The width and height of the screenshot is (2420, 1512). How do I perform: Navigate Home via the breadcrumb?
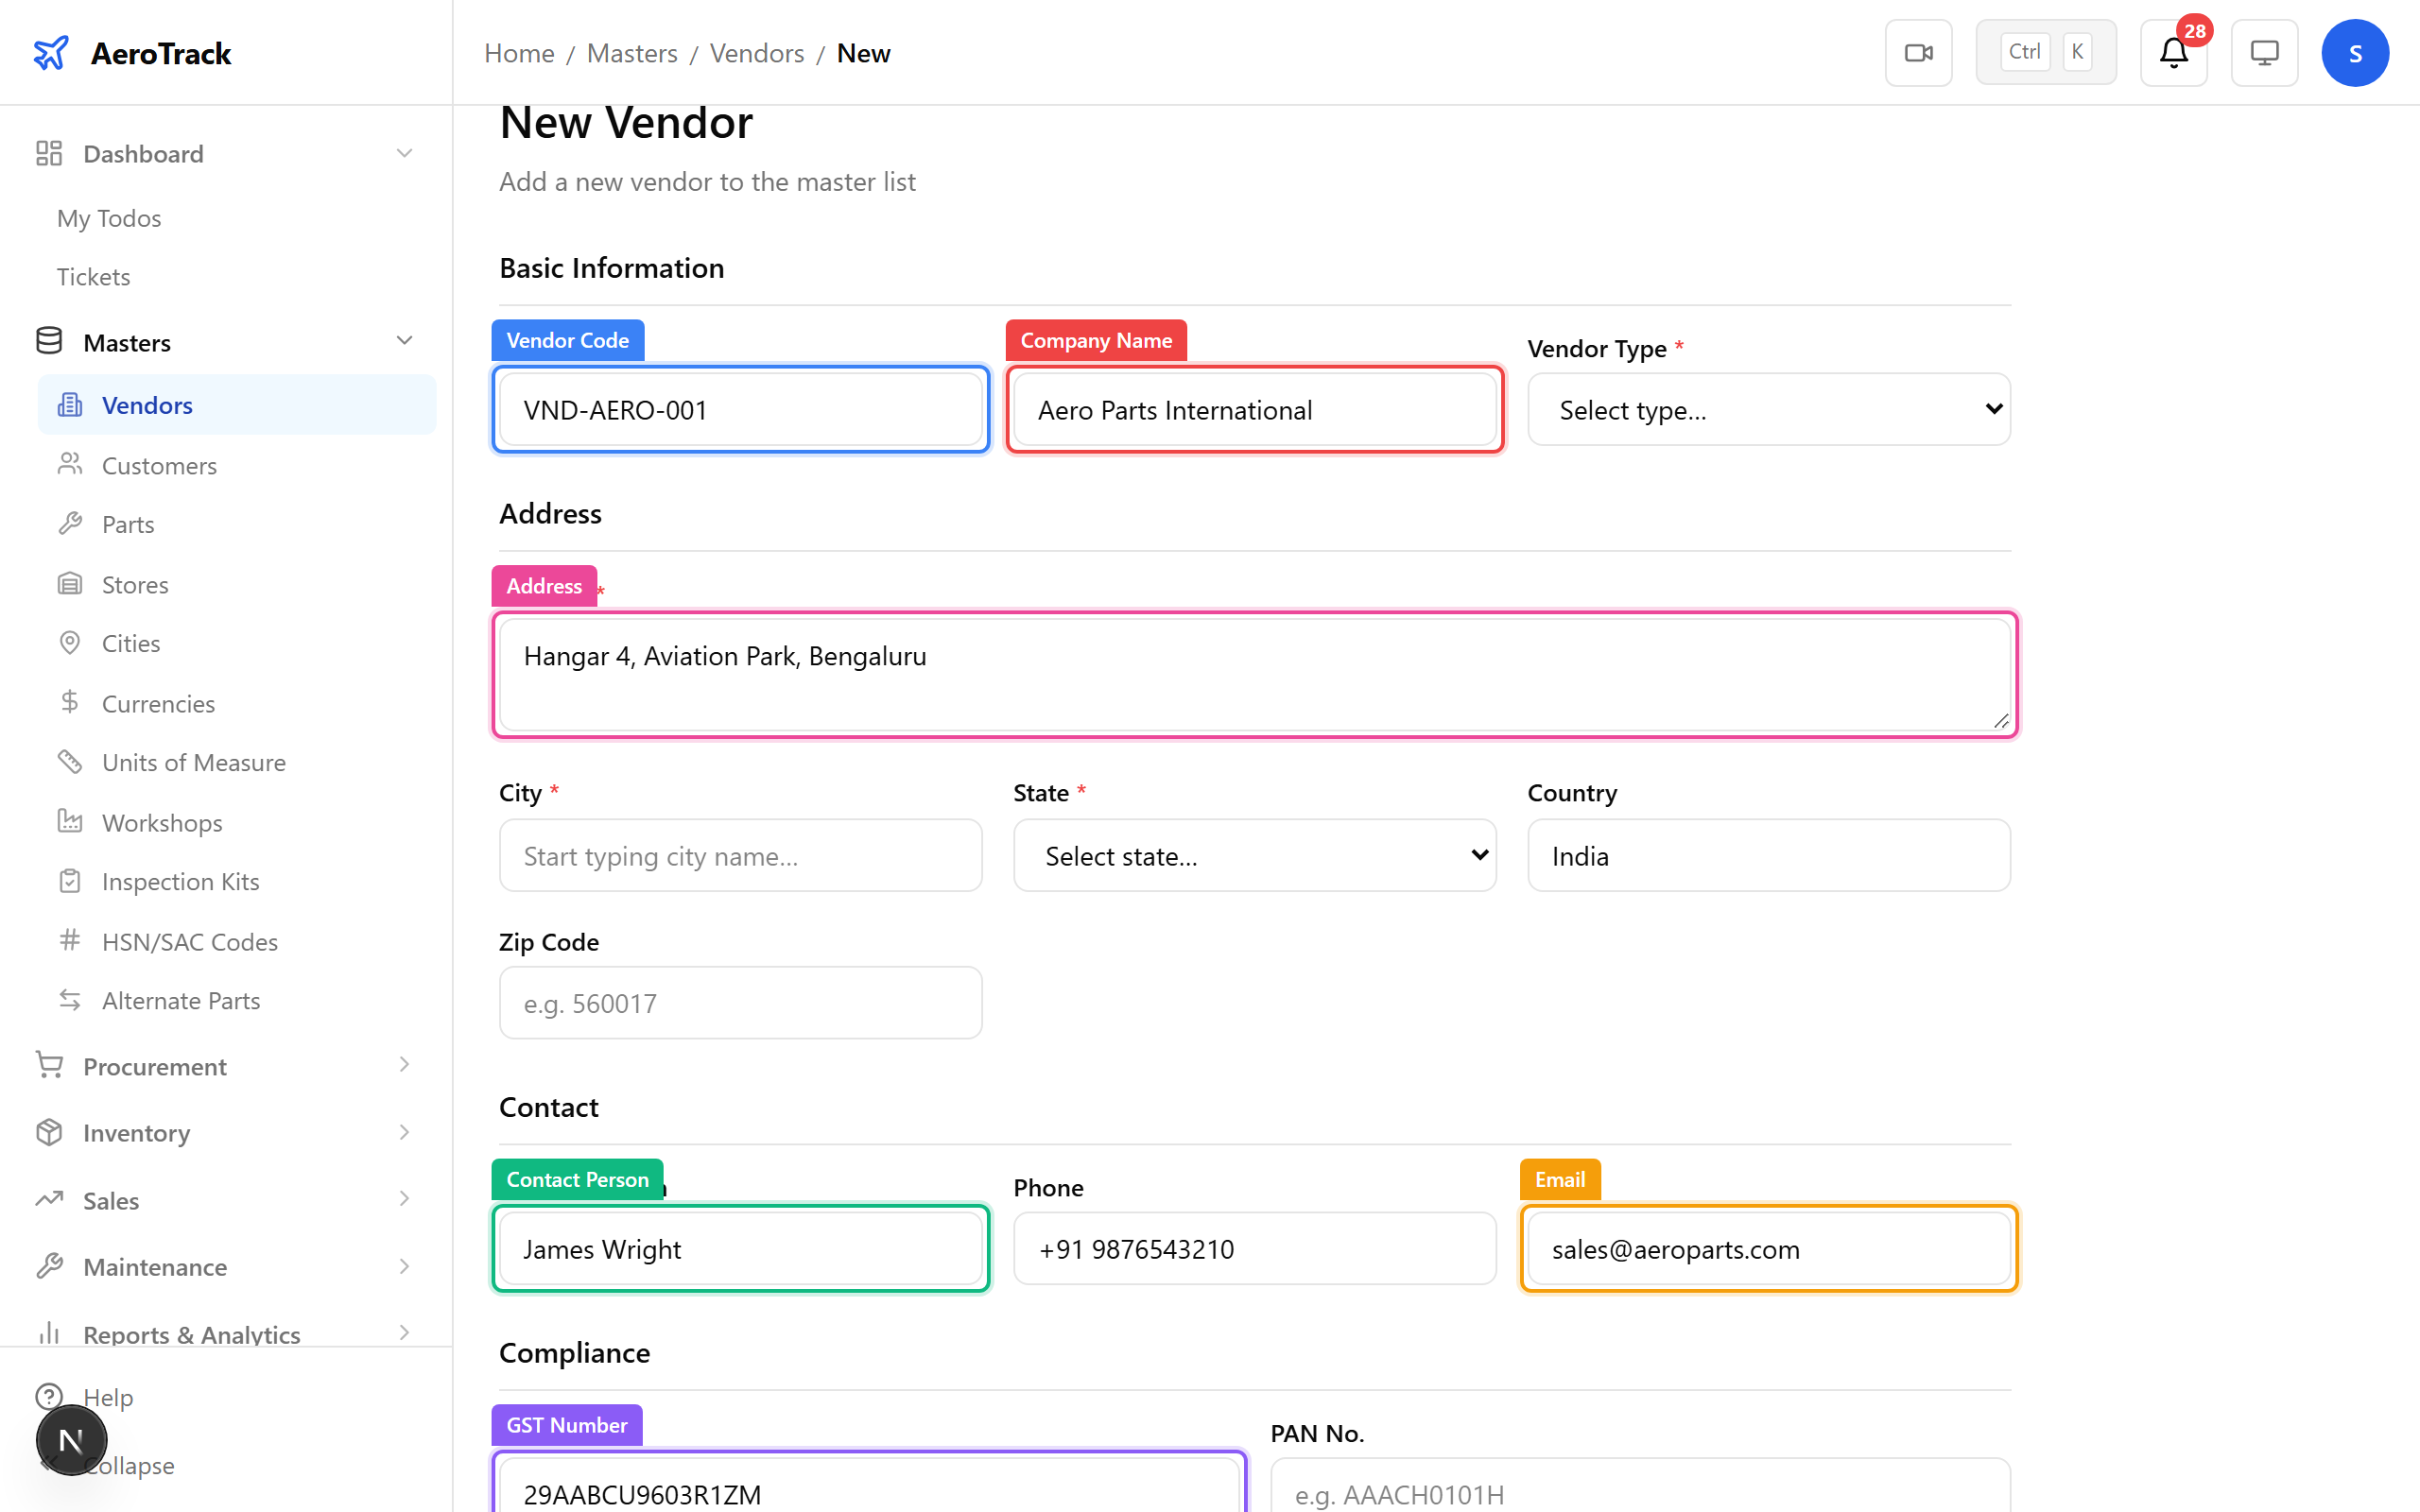(x=518, y=53)
